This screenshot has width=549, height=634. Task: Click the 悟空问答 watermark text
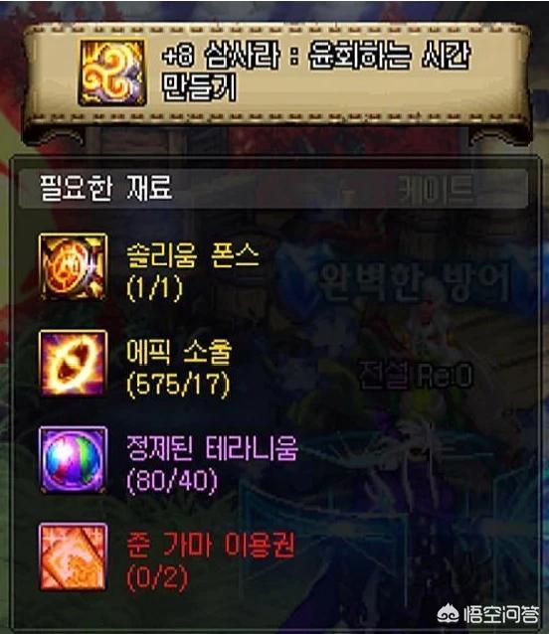click(x=501, y=615)
